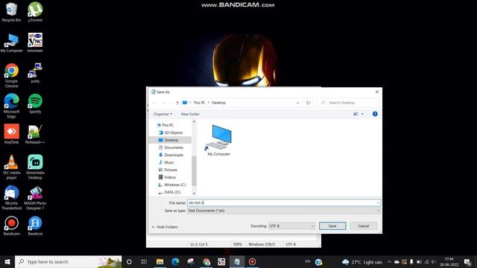Open the weather 27°C Light rain widget
The height and width of the screenshot is (268, 477).
click(362, 262)
